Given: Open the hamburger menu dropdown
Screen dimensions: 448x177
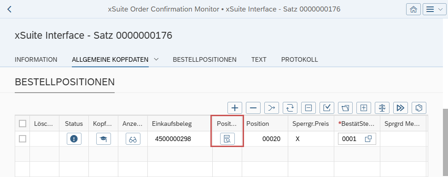Looking at the screenshot, I should [434, 9].
